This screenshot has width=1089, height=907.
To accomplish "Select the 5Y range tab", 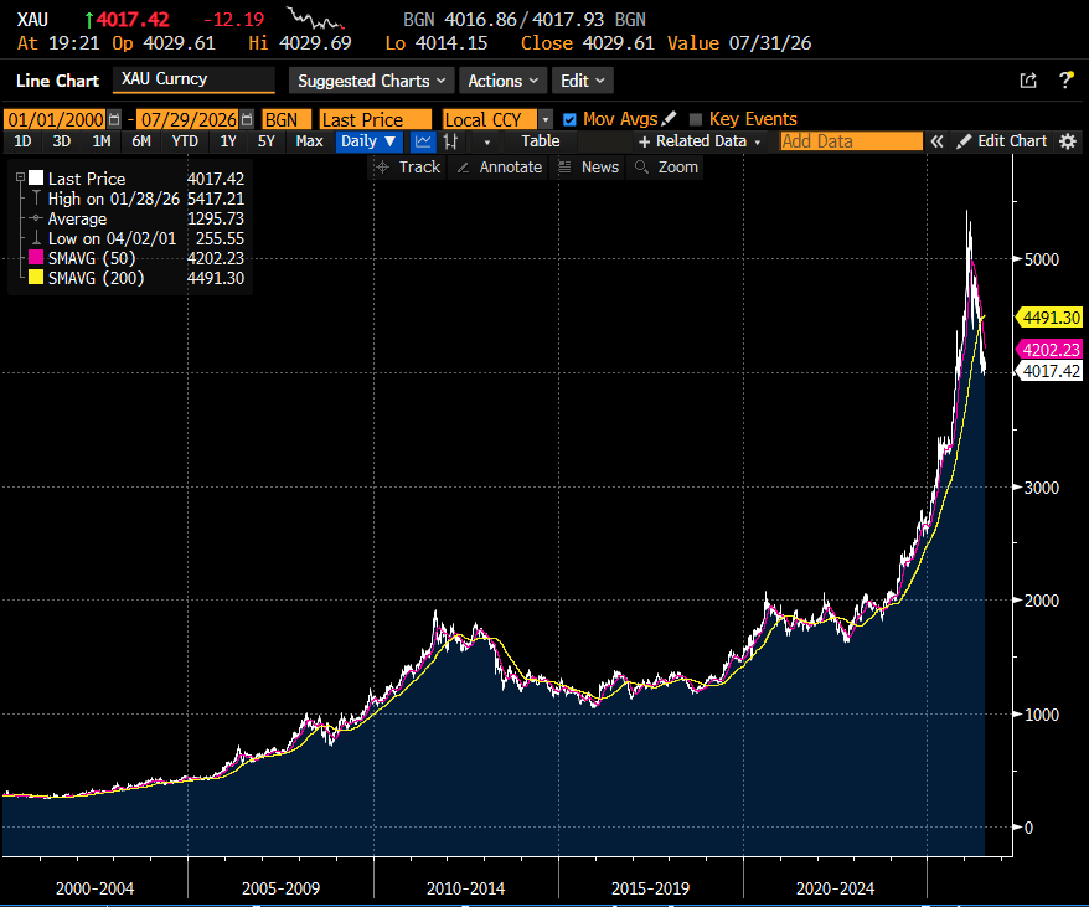I will [x=266, y=141].
